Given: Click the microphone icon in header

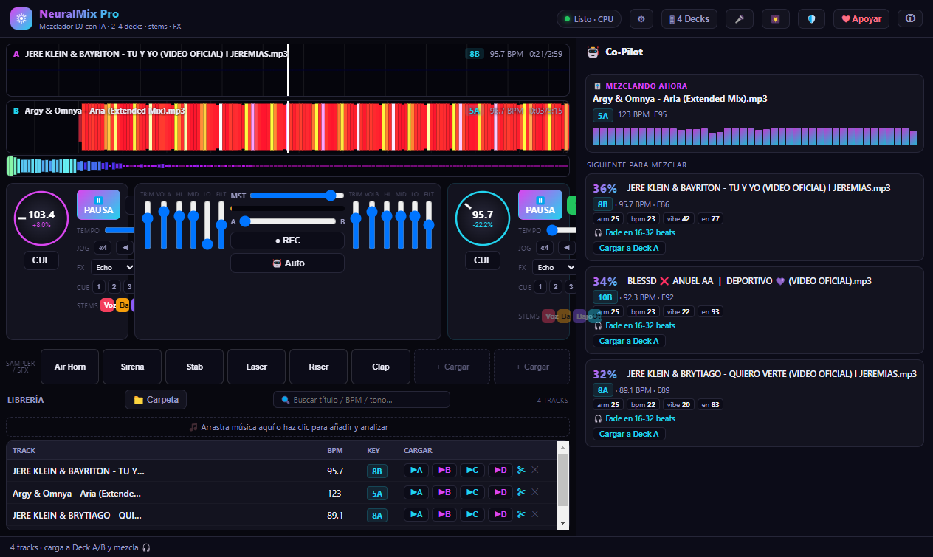Looking at the screenshot, I should point(739,19).
